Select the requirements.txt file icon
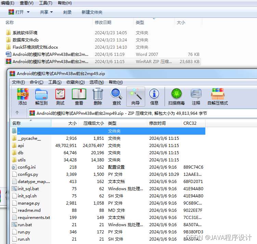 pyautogui.click(x=14, y=217)
